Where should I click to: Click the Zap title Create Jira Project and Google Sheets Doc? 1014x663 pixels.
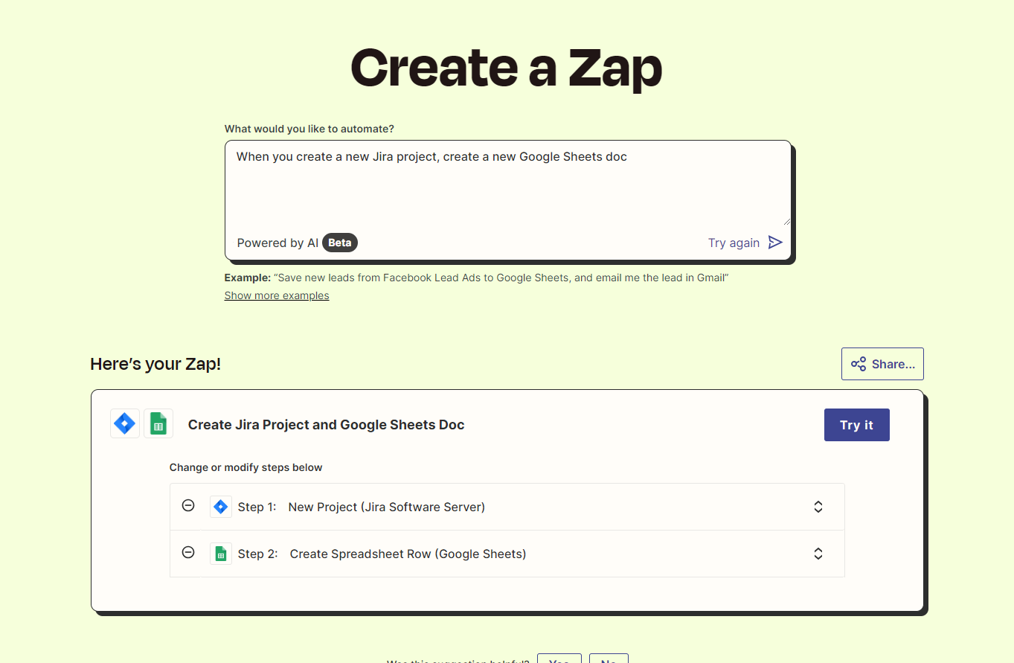[326, 425]
